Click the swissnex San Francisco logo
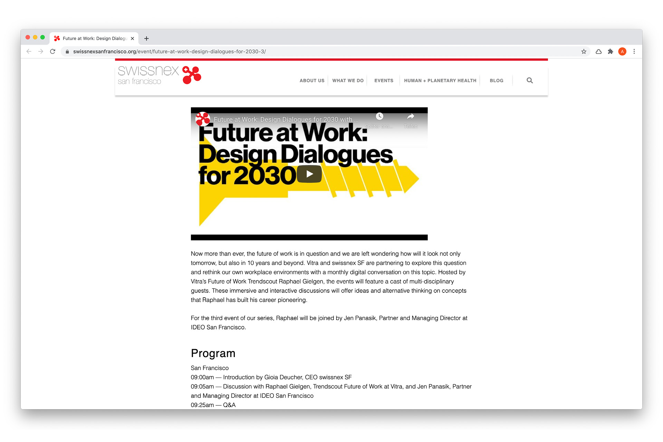This screenshot has height=442, width=663. (x=159, y=75)
